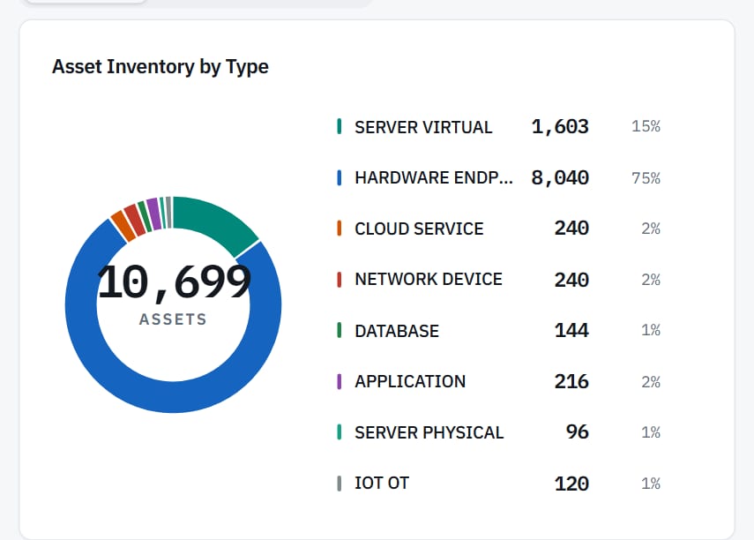Select the SERVER VIRTUAL legend label

click(x=423, y=127)
